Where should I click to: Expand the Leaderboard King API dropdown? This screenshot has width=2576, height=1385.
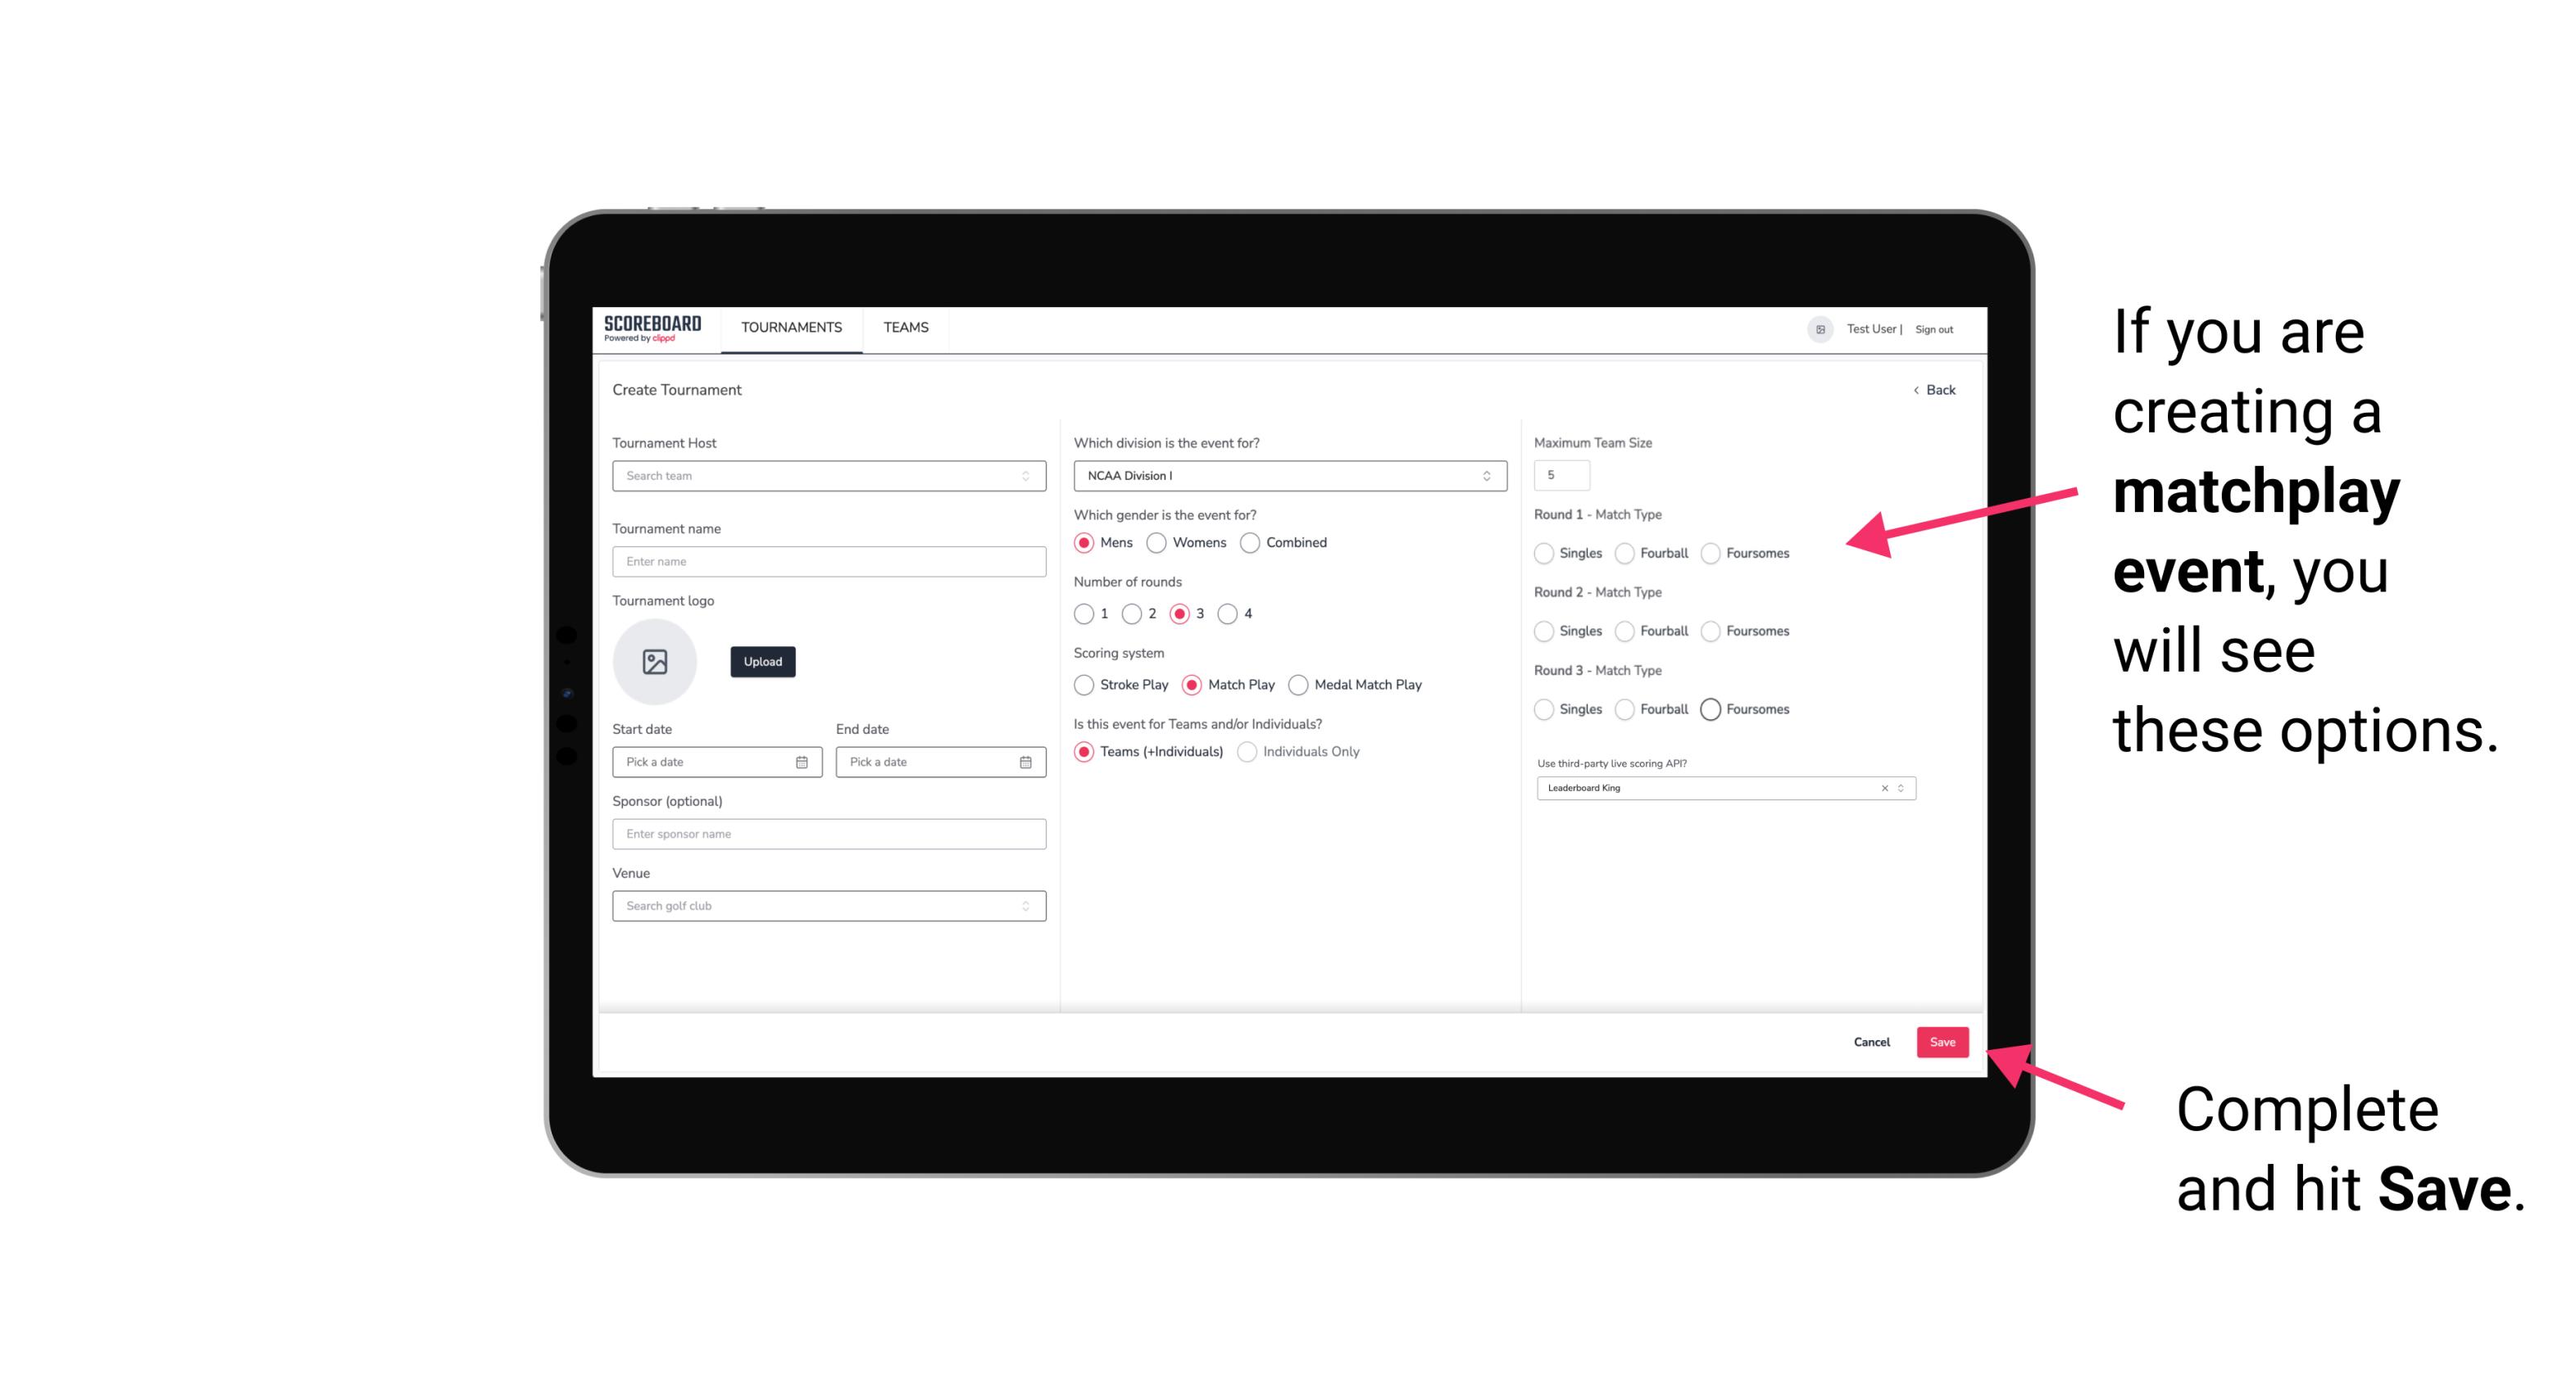pyautogui.click(x=1897, y=786)
